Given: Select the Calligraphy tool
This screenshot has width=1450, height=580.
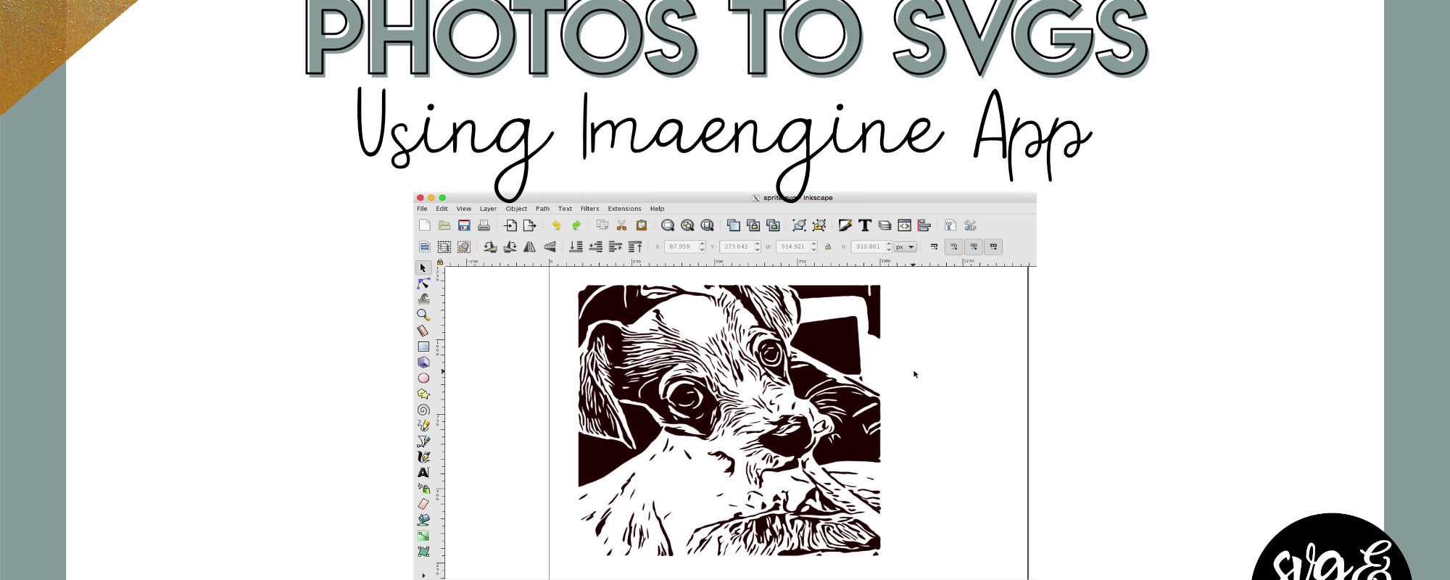Looking at the screenshot, I should [423, 457].
